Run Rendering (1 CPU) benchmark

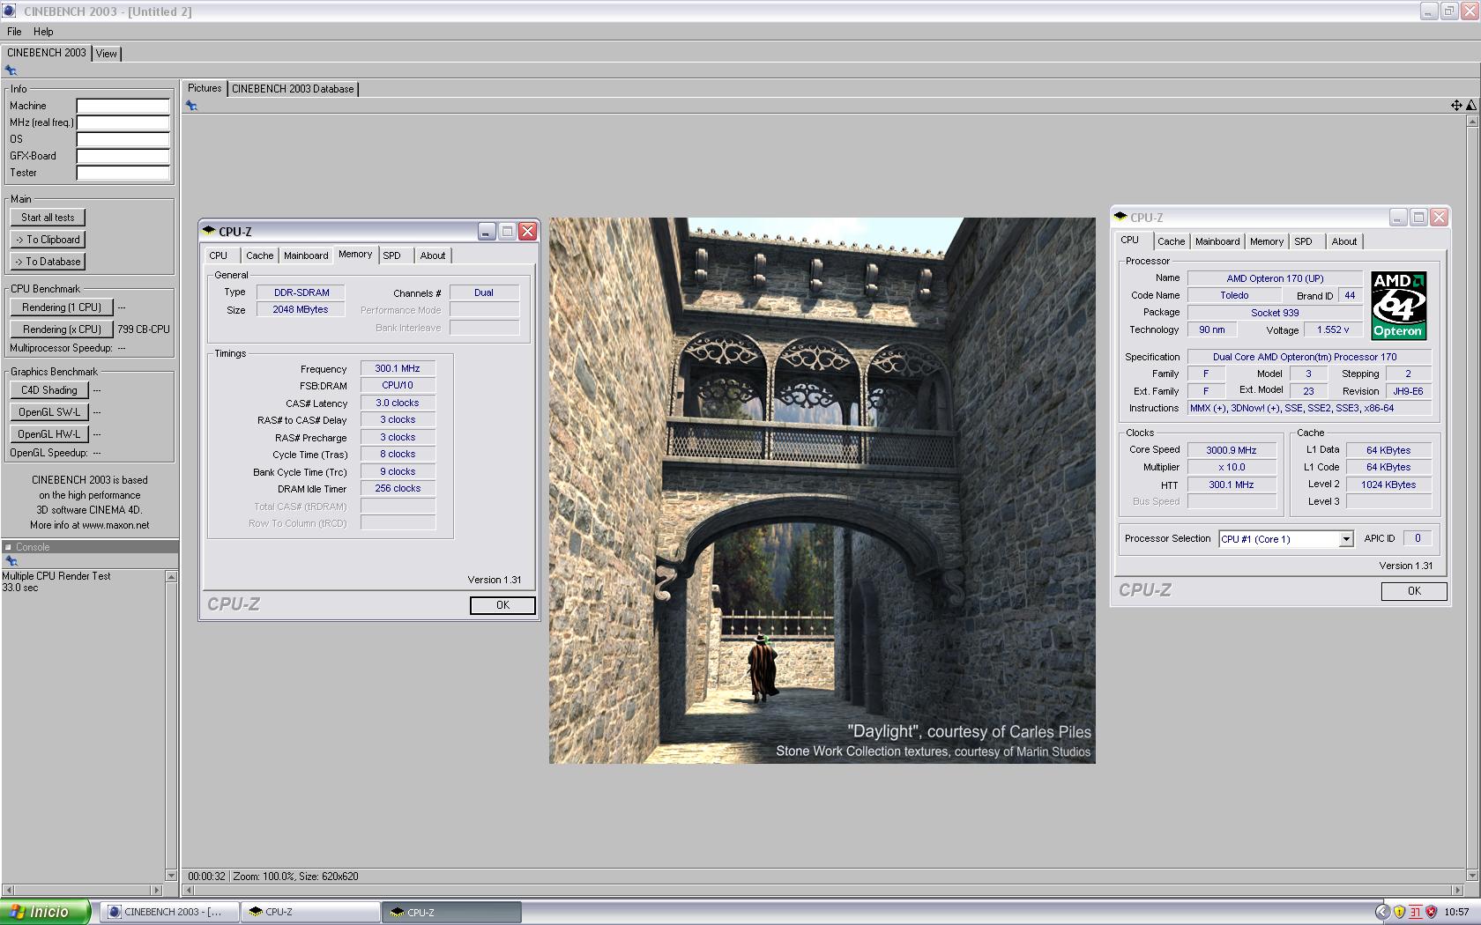(62, 307)
